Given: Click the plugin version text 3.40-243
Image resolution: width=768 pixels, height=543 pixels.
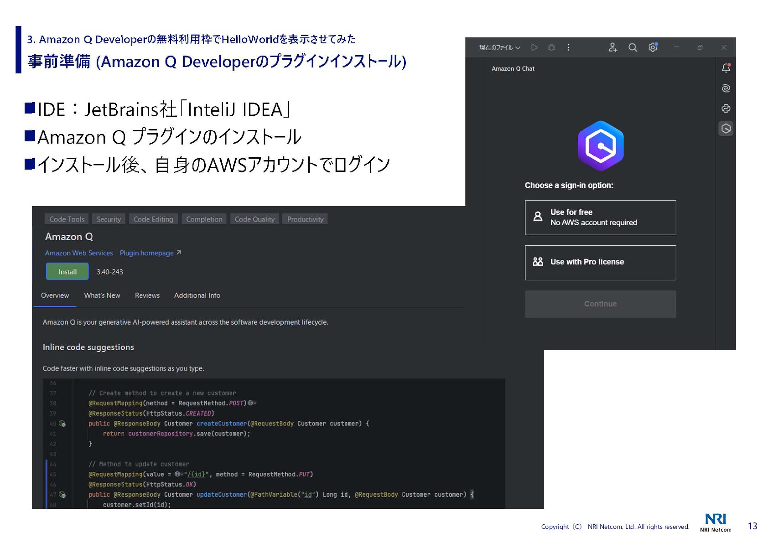Looking at the screenshot, I should 110,272.
